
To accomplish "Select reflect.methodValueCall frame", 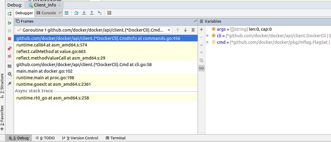I will (x=106, y=58).
